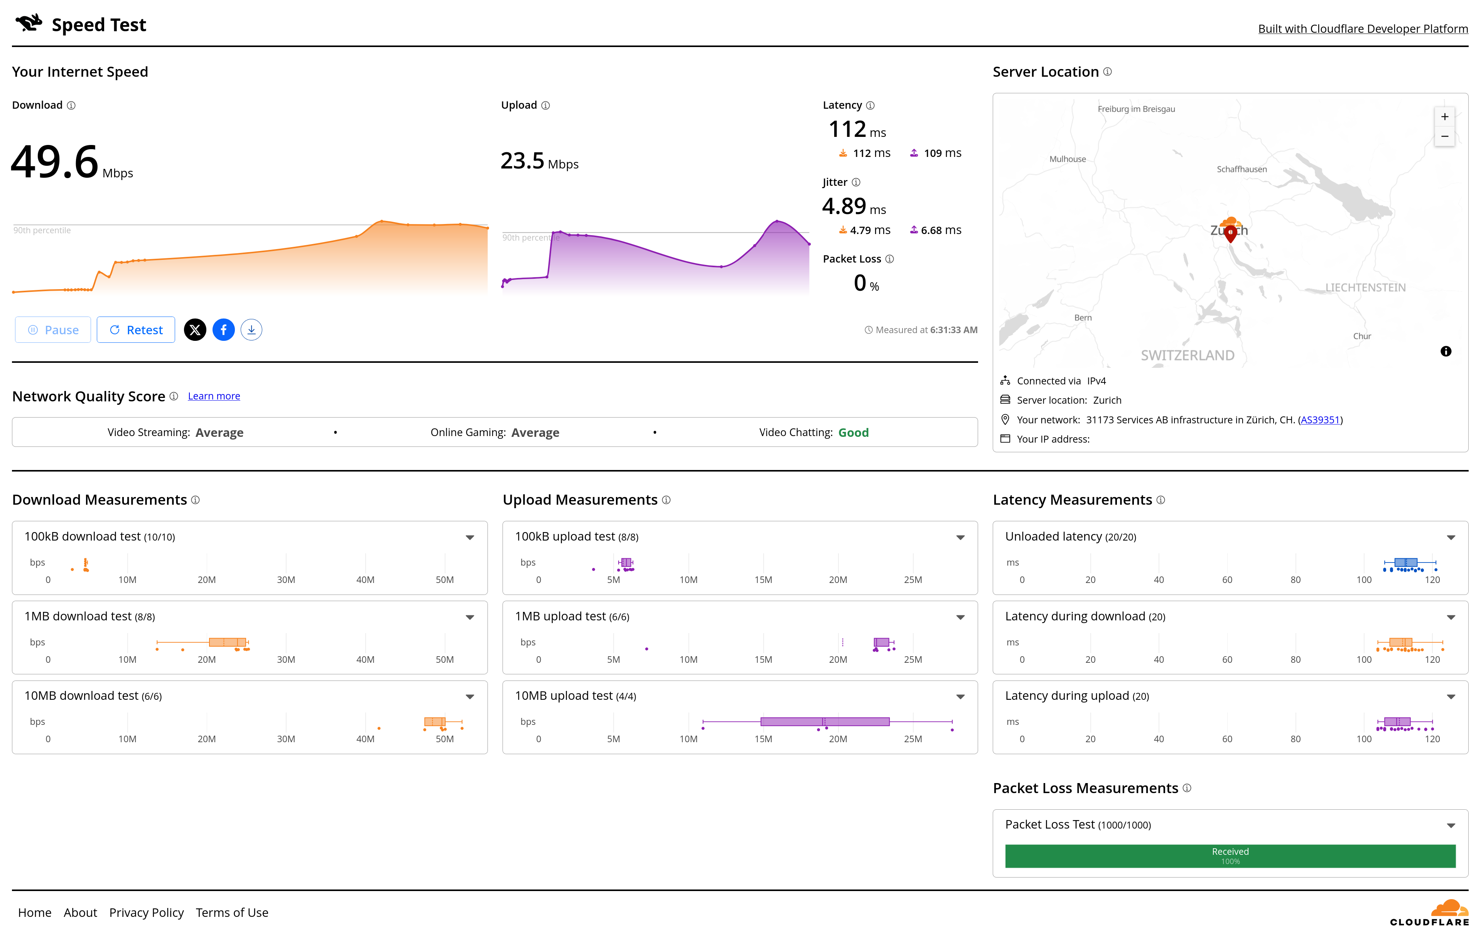
Task: Open Built with Cloudflare Developer Platform link
Action: tap(1363, 28)
